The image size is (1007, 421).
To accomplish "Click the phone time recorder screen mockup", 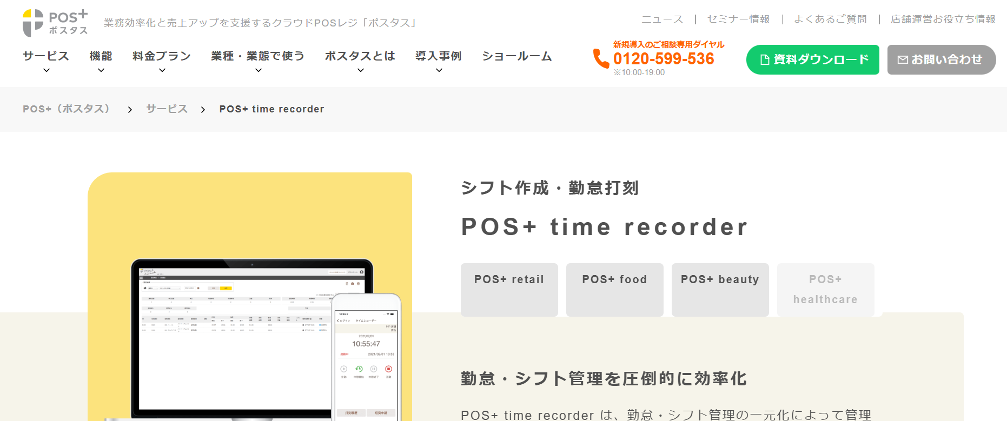I will [367, 358].
